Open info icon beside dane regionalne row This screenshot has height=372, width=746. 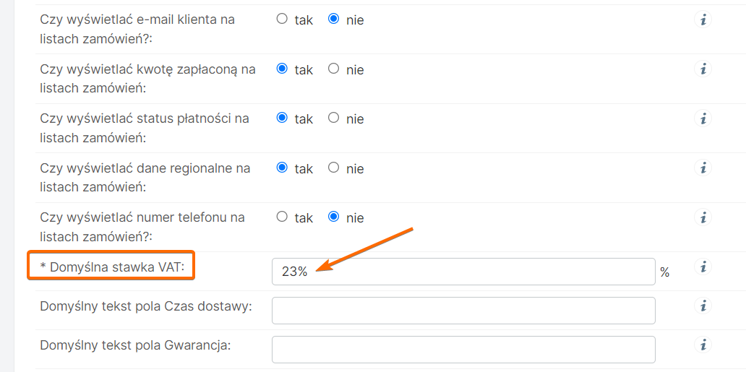click(703, 168)
